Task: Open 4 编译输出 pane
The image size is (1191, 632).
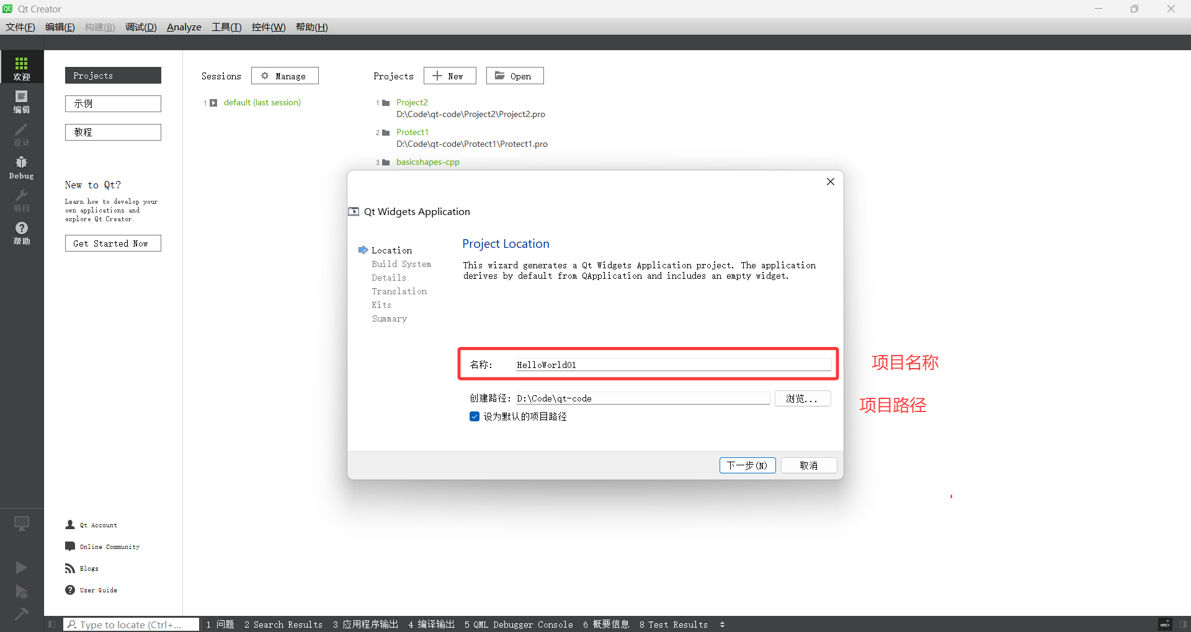Action: click(431, 625)
